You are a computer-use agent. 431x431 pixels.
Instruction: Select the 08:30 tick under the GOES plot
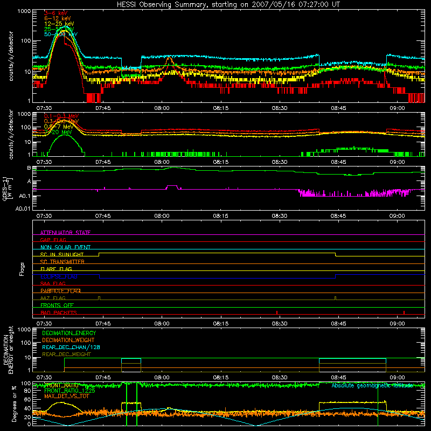coord(280,216)
